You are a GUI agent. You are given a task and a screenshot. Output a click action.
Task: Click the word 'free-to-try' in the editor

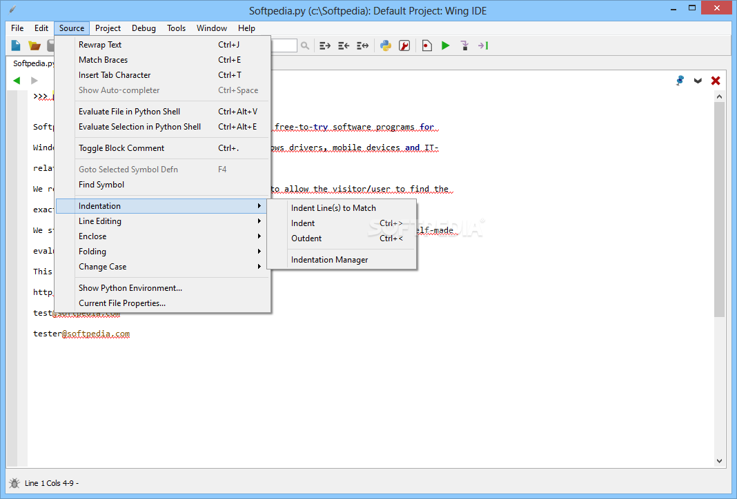(302, 128)
